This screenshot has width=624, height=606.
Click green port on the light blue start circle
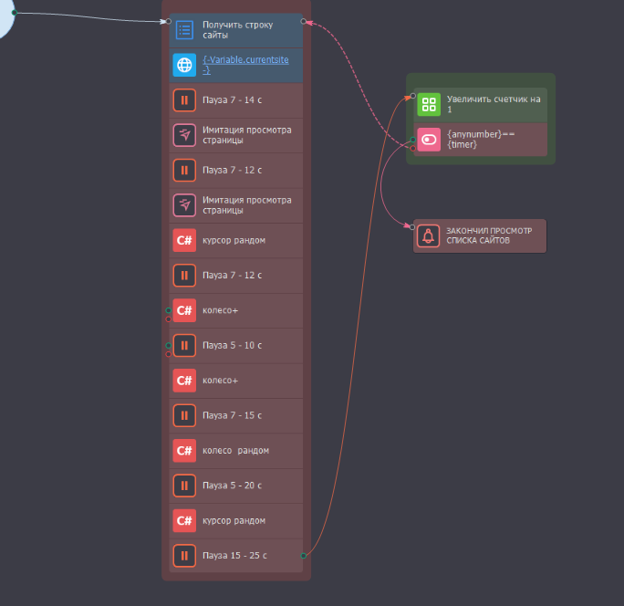[14, 13]
